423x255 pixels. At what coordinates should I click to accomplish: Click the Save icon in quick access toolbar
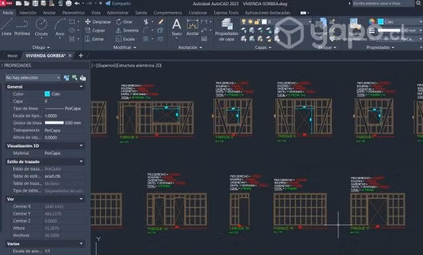click(x=35, y=3)
